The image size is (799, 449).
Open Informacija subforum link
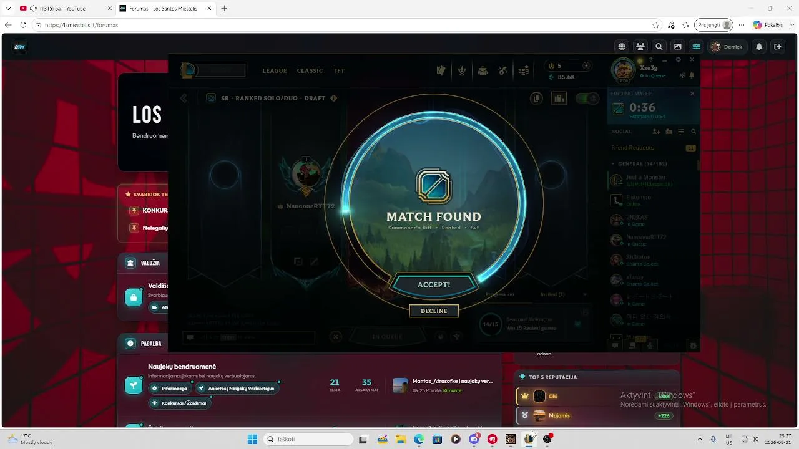(170, 388)
